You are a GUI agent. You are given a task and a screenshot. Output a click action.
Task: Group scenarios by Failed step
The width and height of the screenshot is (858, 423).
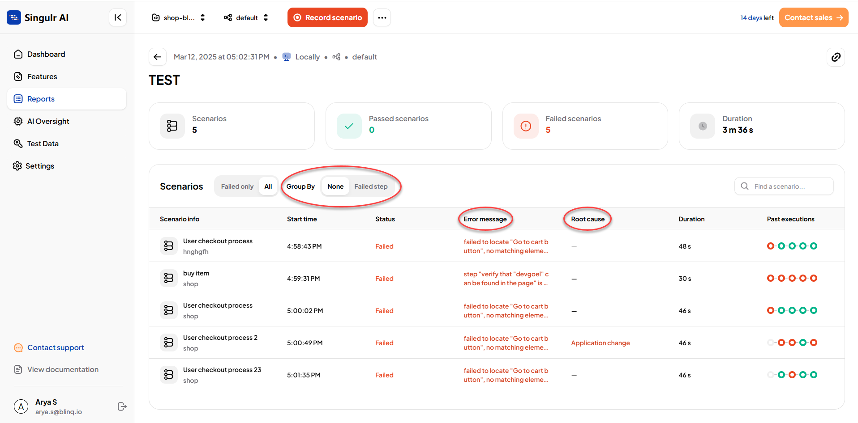pyautogui.click(x=371, y=186)
